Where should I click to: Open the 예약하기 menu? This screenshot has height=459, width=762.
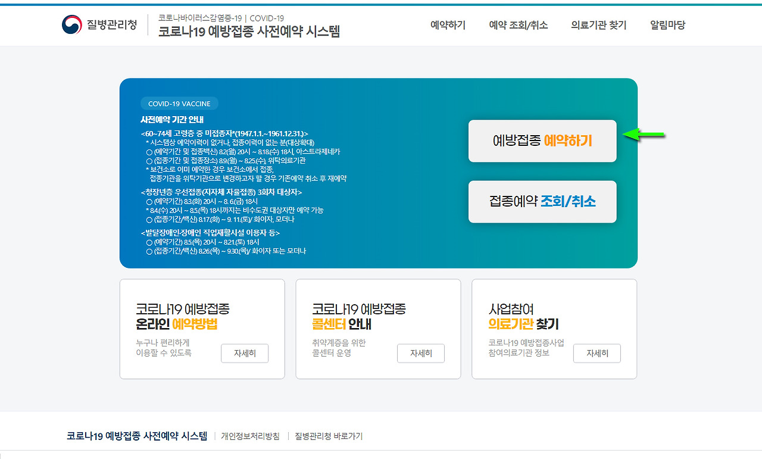pos(448,25)
